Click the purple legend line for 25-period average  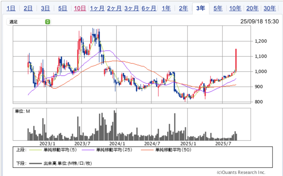click(88, 150)
